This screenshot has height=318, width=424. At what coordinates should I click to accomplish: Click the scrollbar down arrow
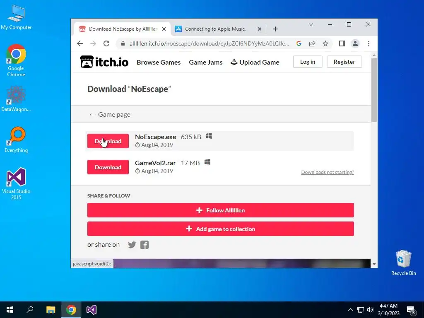[x=374, y=264]
